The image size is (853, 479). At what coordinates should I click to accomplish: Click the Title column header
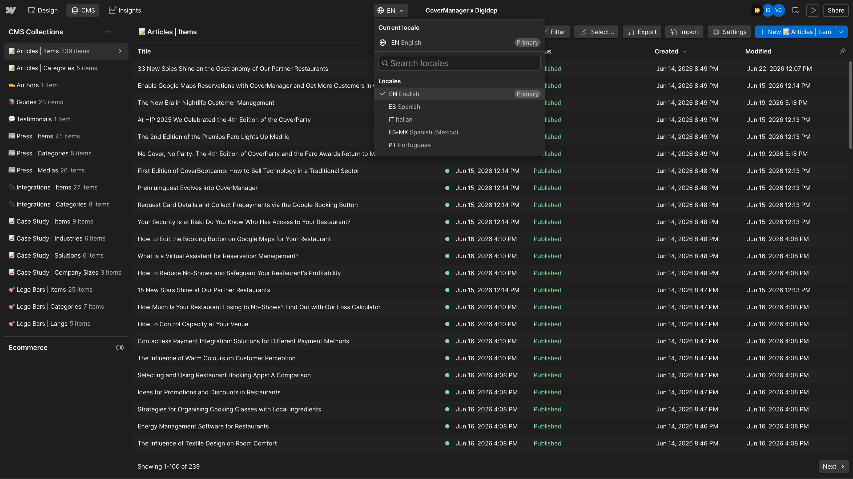[x=144, y=52]
